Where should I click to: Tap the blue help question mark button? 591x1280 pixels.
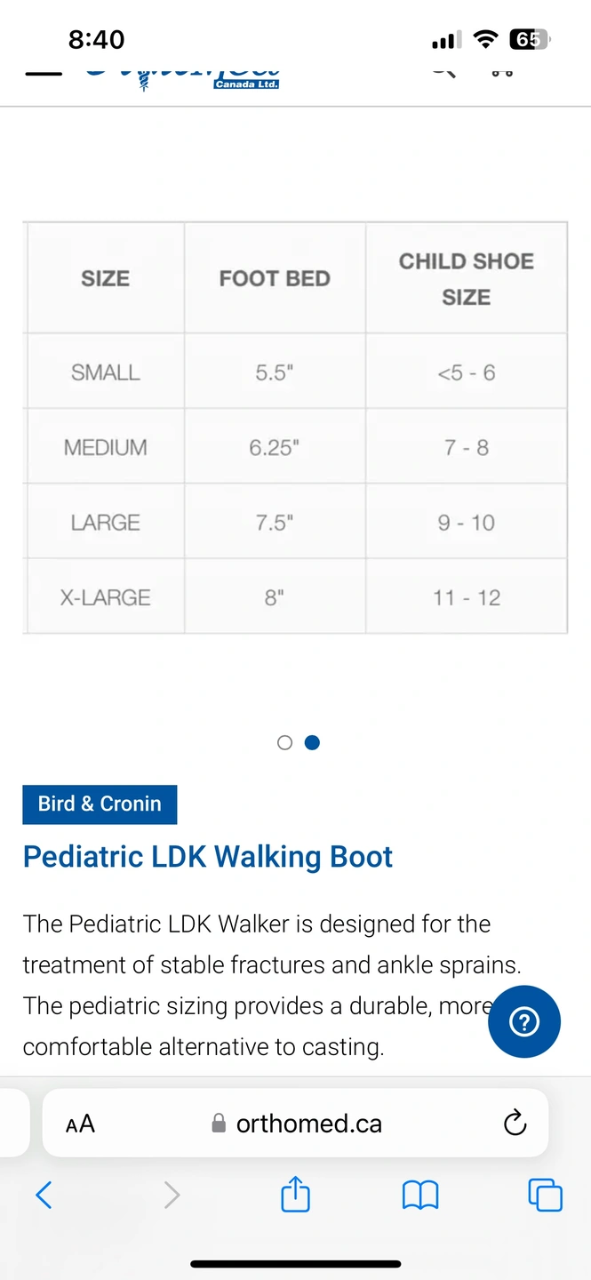coord(524,1022)
